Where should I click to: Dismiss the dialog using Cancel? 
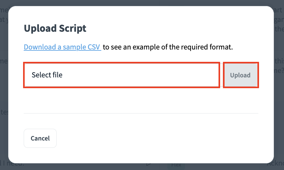[40, 138]
